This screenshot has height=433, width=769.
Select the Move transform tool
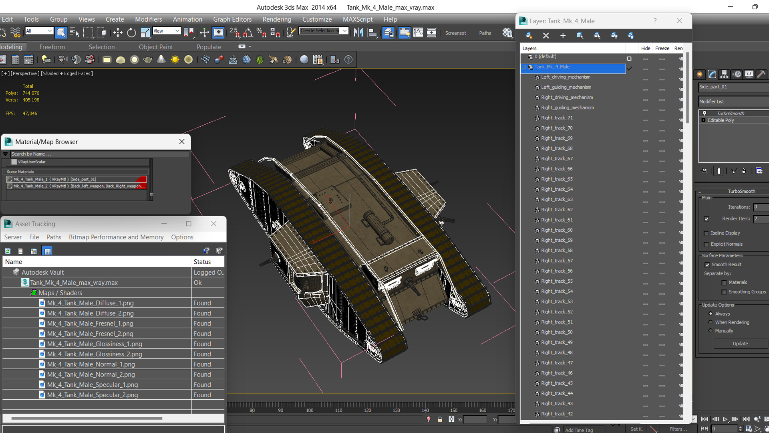(x=118, y=33)
